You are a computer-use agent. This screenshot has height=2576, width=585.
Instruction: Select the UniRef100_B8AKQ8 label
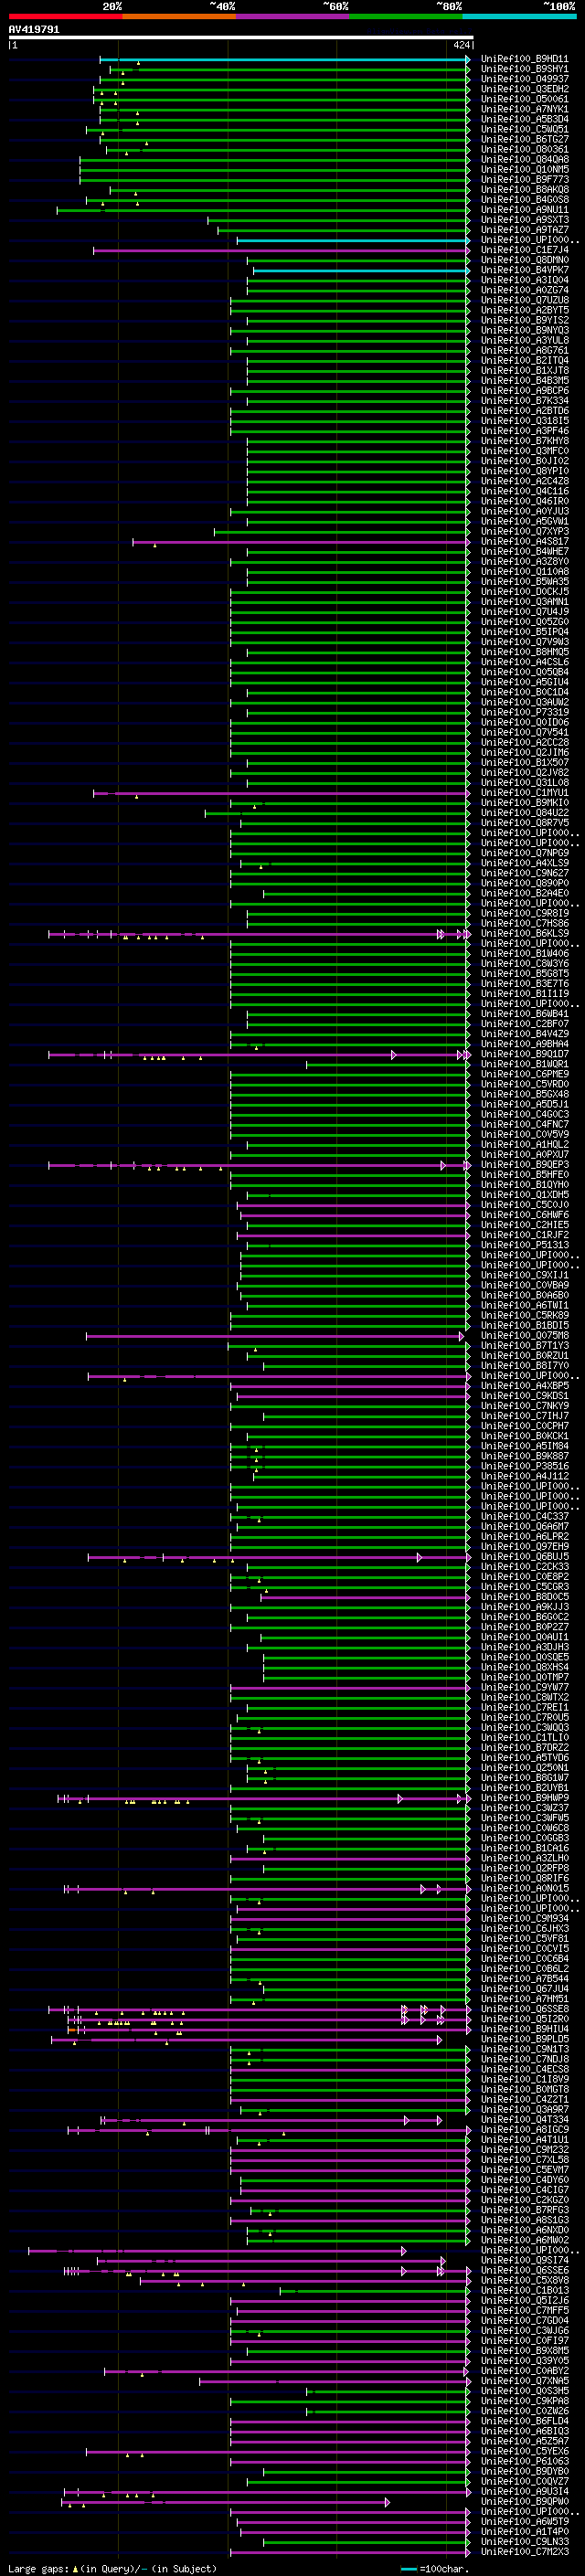click(x=524, y=189)
